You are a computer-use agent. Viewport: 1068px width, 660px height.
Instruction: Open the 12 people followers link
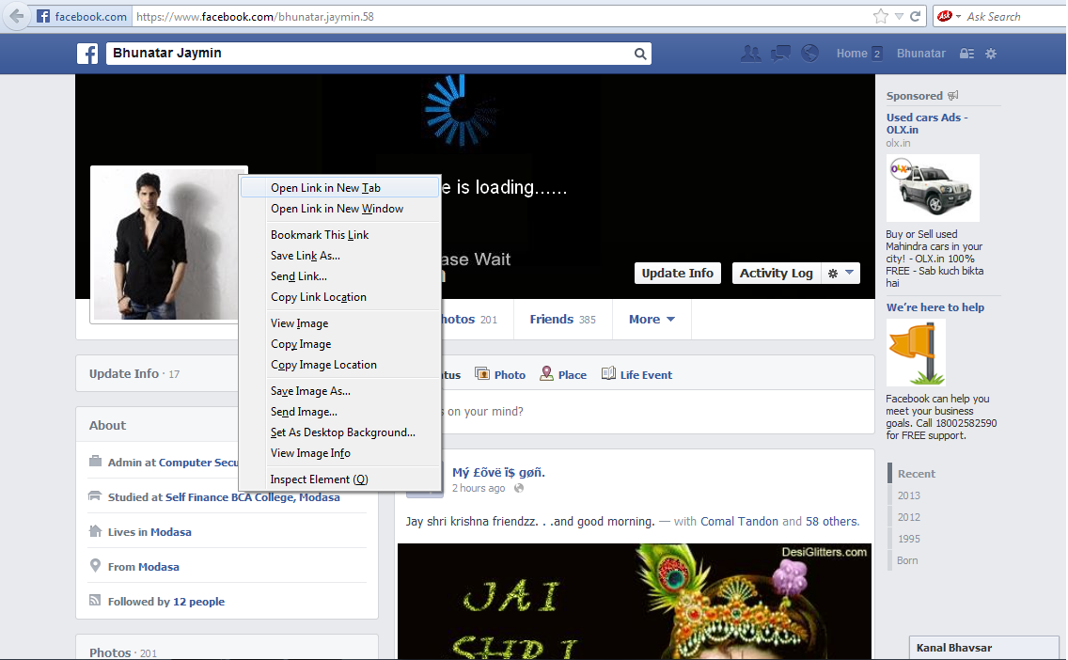[x=198, y=602]
